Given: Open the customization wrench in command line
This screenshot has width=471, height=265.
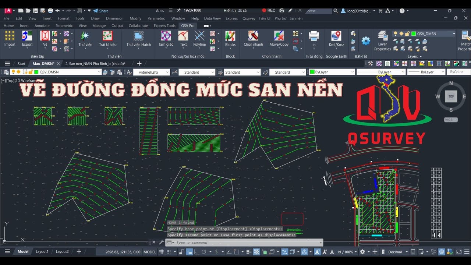Looking at the screenshot, I should point(161,242).
